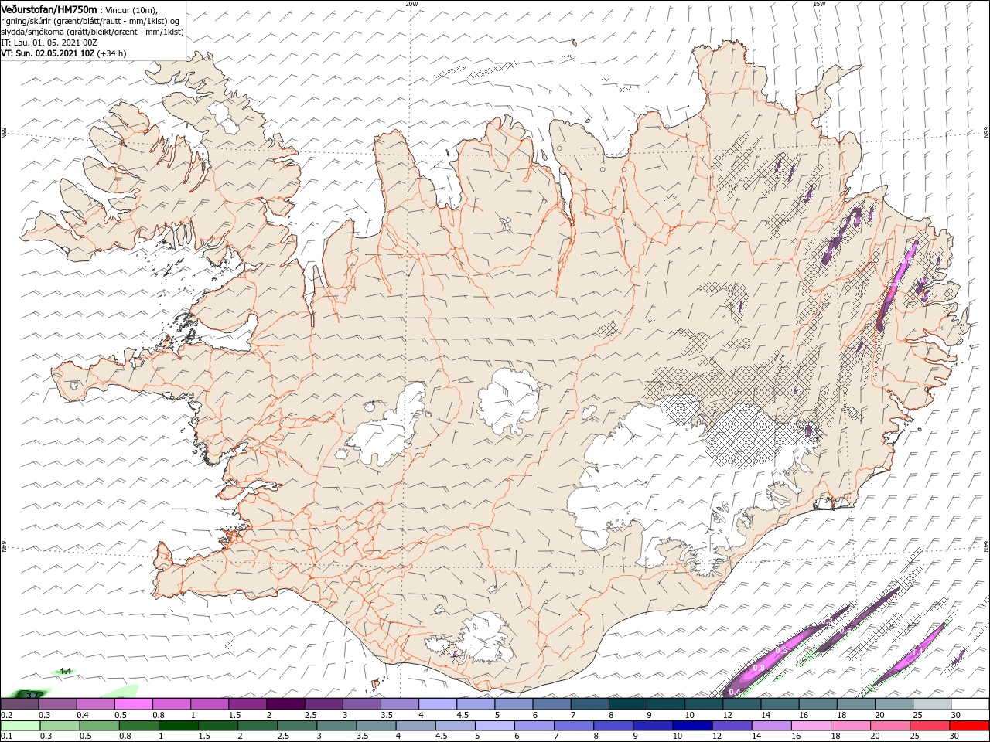The image size is (990, 742).
Task: Click the Veðurstofan/HM750m map title
Action: click(x=49, y=9)
